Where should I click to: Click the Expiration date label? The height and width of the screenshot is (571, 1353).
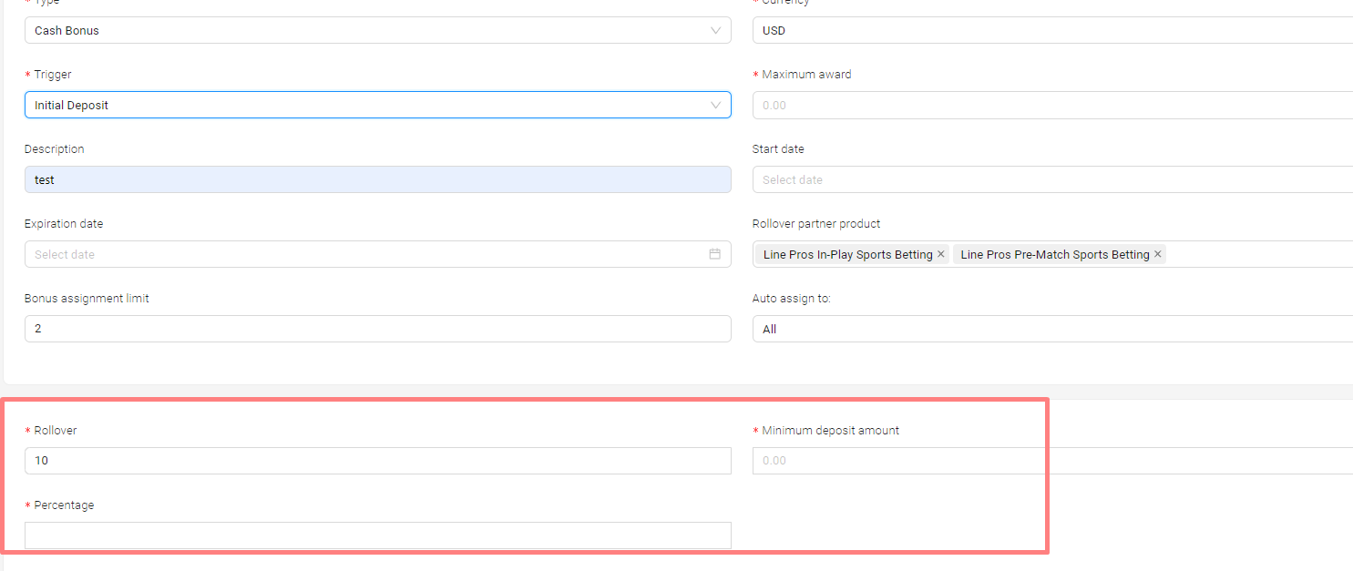tap(64, 223)
